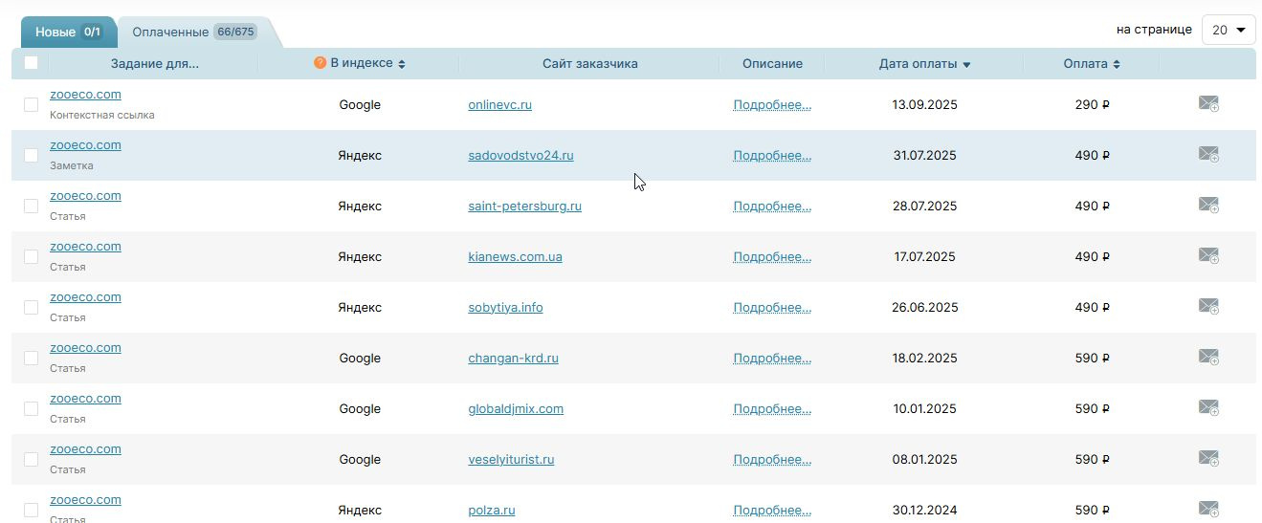Screen dimensions: 1262x523
Task: Switch to the Оплаченные tab
Action: pyautogui.click(x=194, y=32)
